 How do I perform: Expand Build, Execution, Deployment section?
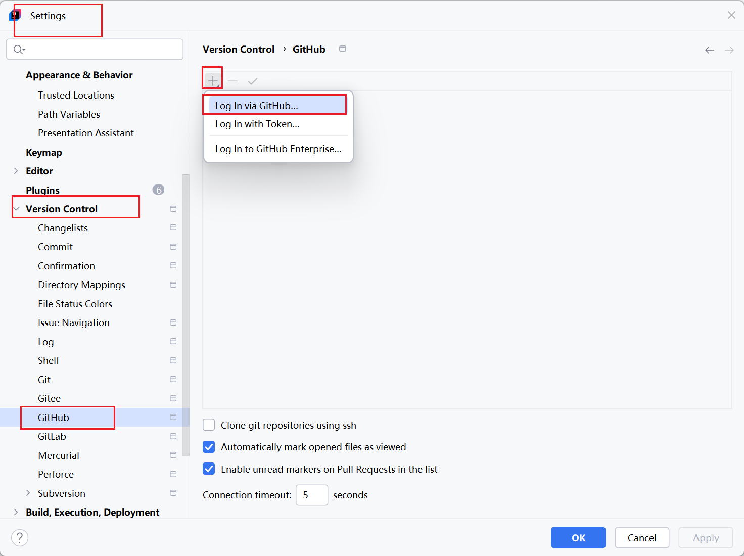click(16, 512)
